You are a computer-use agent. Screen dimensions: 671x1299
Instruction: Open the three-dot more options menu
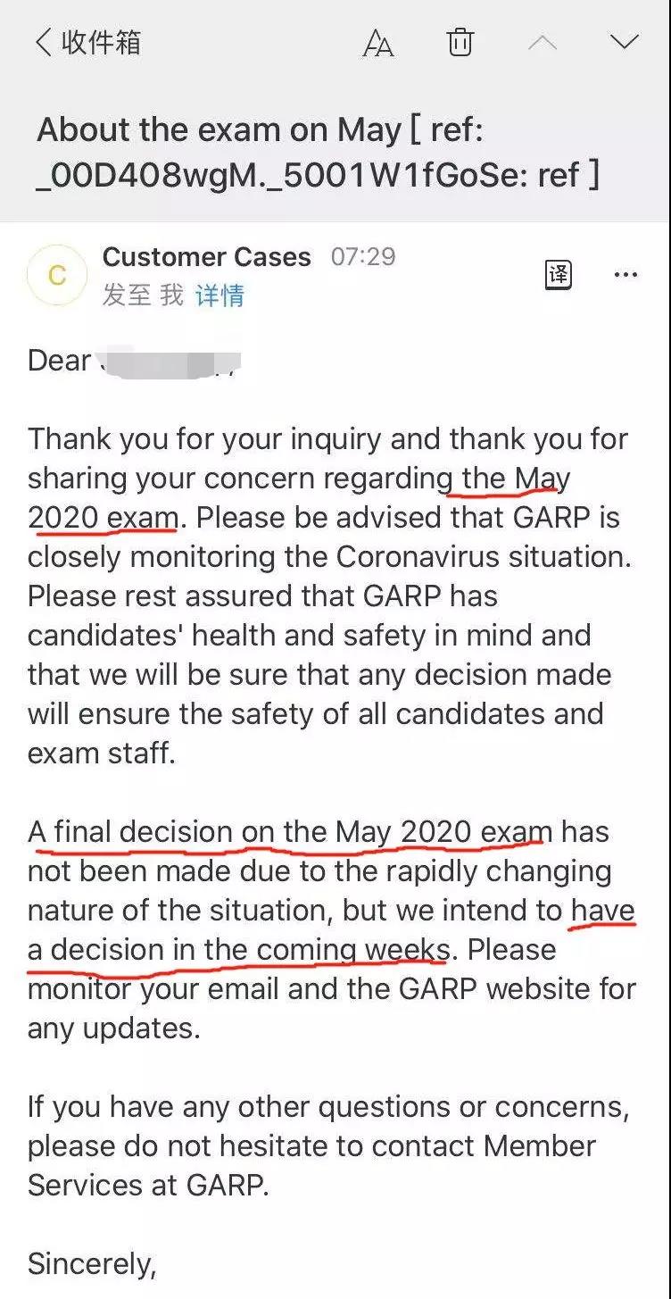[626, 275]
